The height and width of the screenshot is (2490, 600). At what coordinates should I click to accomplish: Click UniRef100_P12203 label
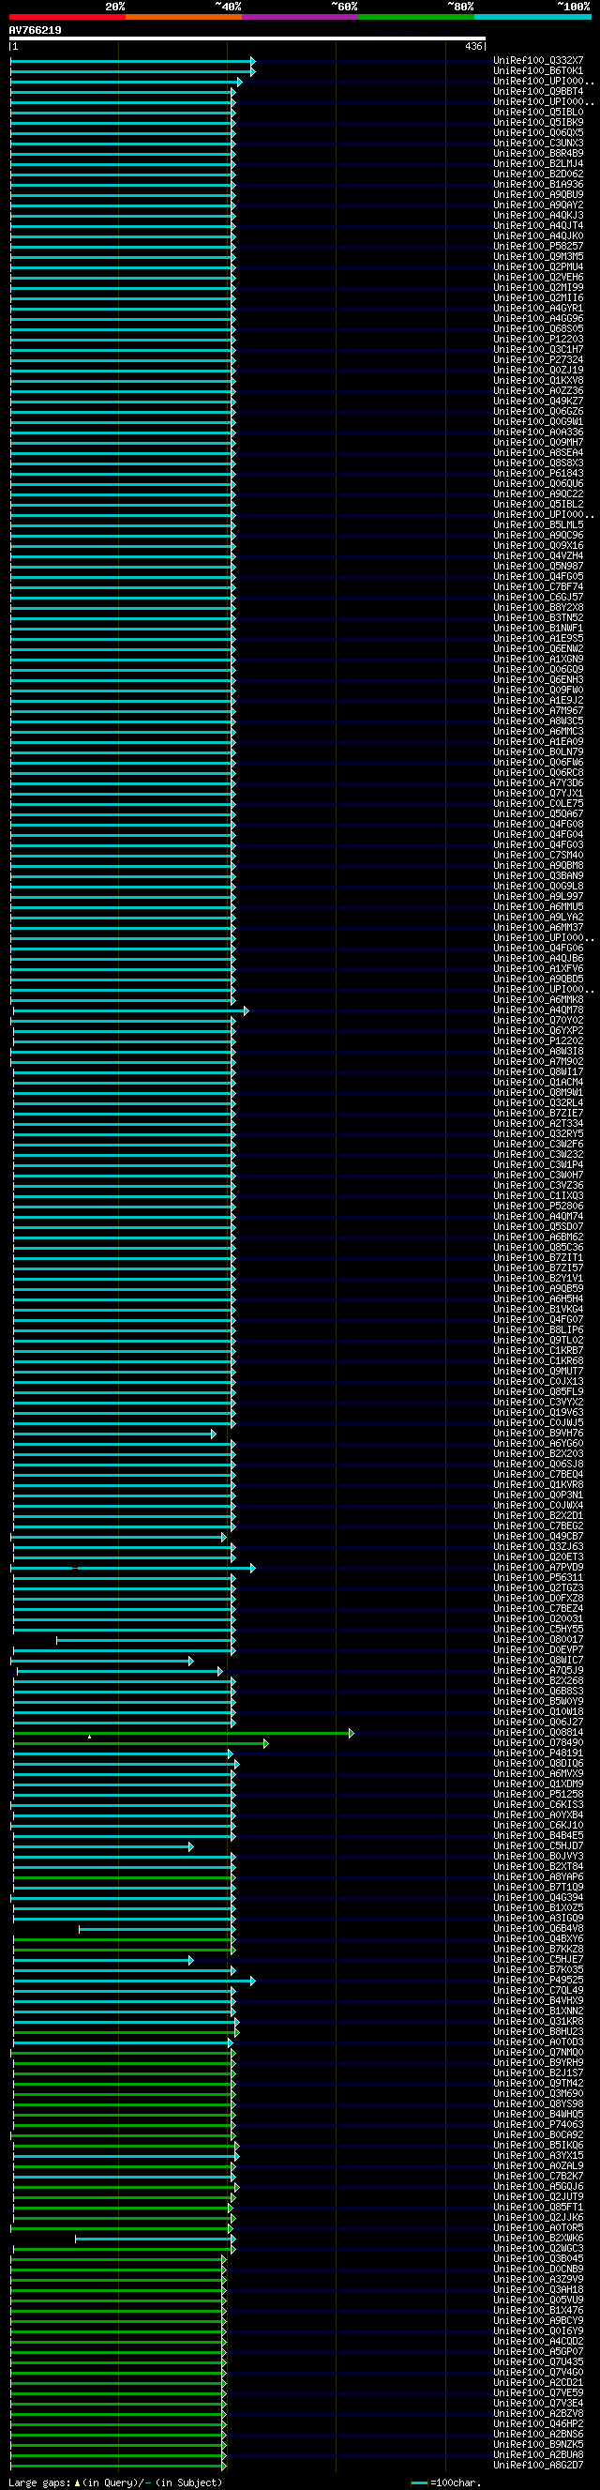(x=538, y=340)
